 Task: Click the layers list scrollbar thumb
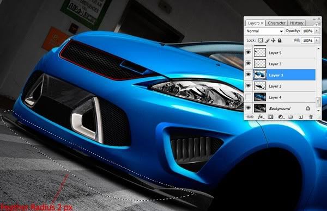point(318,102)
